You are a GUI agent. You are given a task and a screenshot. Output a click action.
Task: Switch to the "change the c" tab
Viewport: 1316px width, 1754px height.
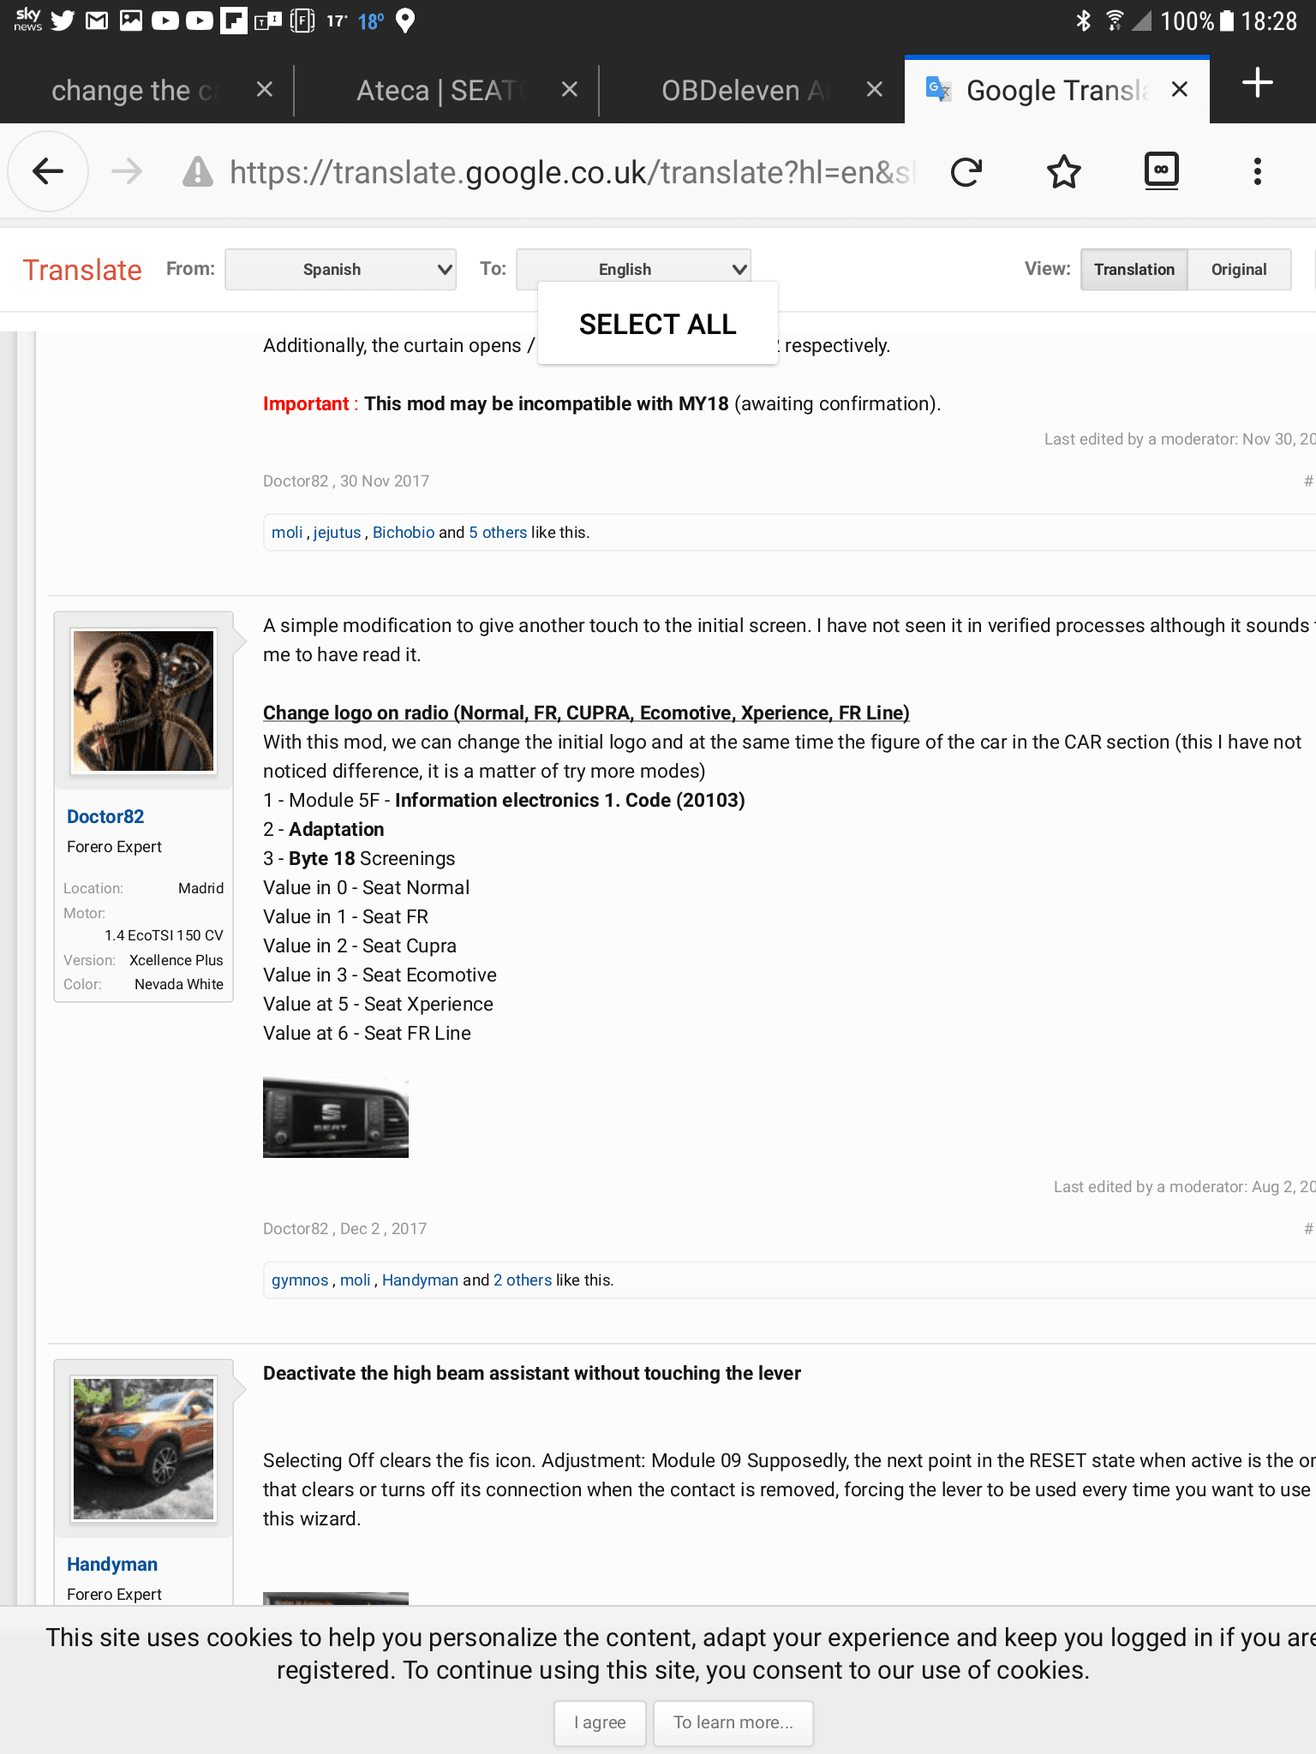(x=134, y=90)
